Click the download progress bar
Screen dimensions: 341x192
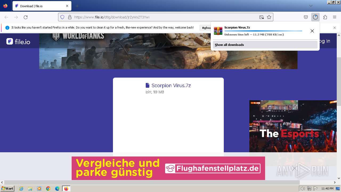(x=263, y=31)
